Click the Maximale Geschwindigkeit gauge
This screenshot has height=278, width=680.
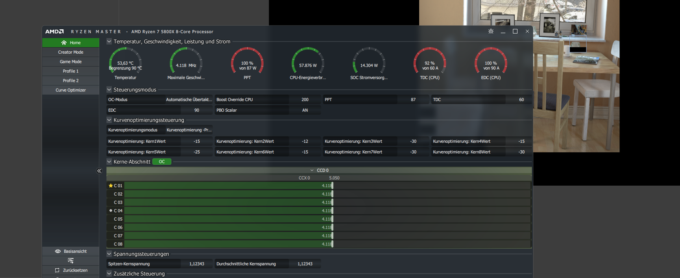point(186,63)
